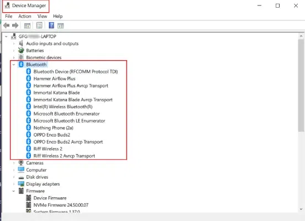Expand Audio inputs and outputs category
Image resolution: width=305 pixels, height=221 pixels.
tap(14, 44)
